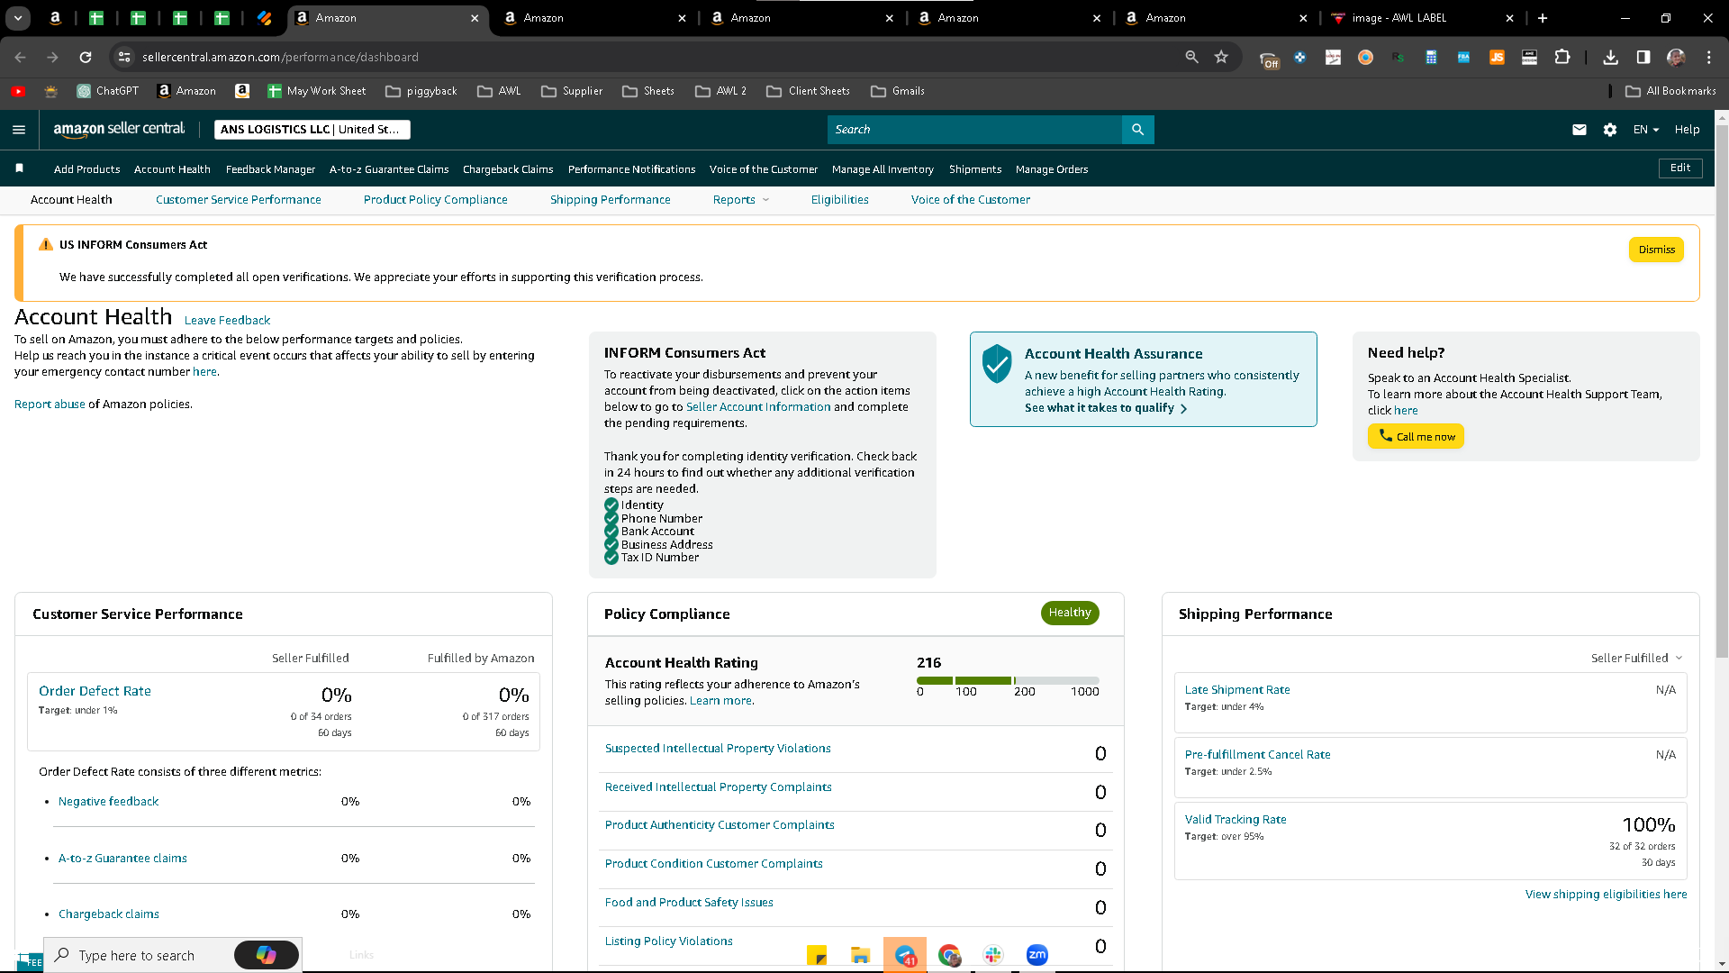Open the piggyback bookmarks folder
1729x973 pixels.
point(421,91)
